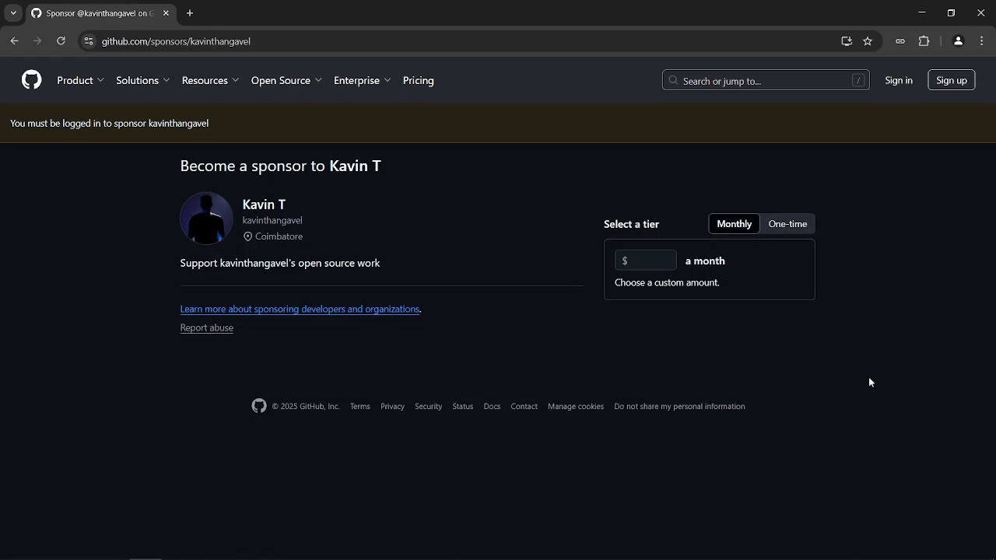Open the Security footer link
The height and width of the screenshot is (560, 996).
[428, 406]
